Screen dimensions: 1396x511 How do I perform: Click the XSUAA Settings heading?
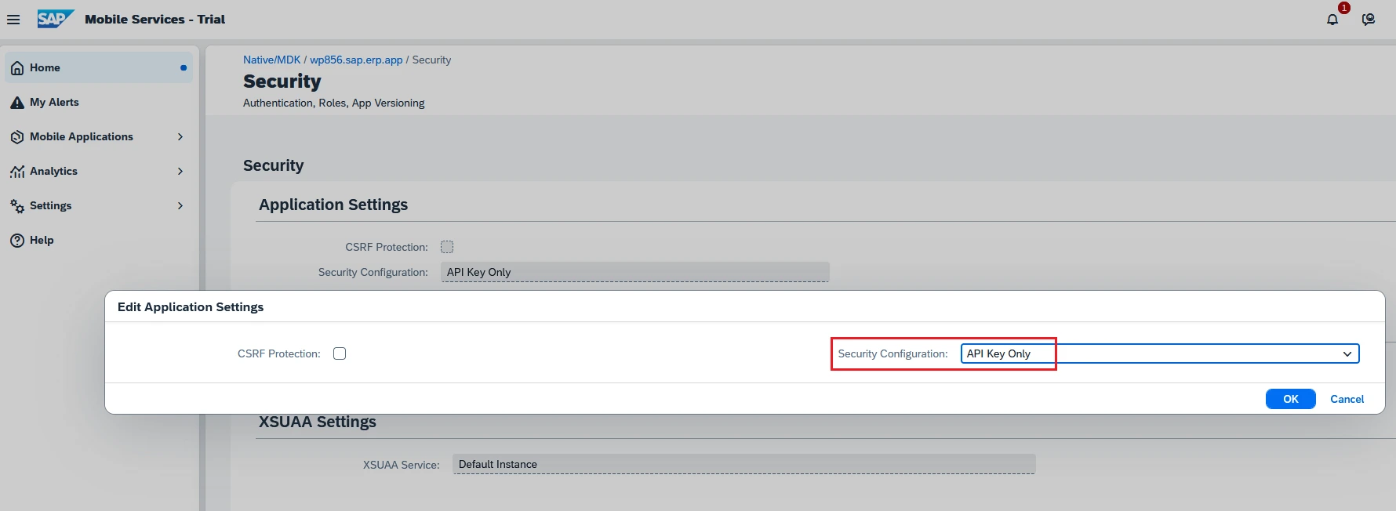318,422
